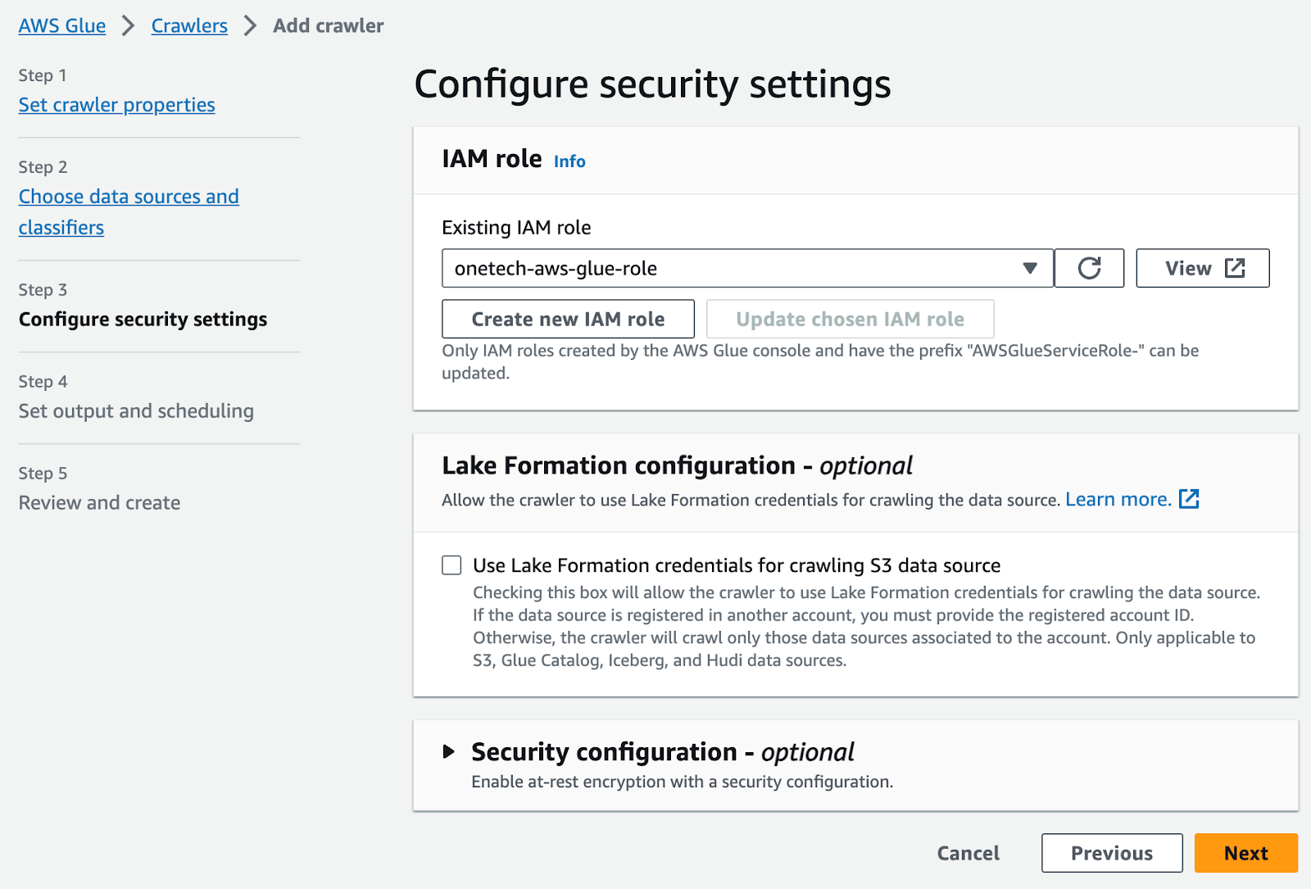The image size is (1311, 889).
Task: Click the IAM role Info link
Action: pyautogui.click(x=569, y=161)
